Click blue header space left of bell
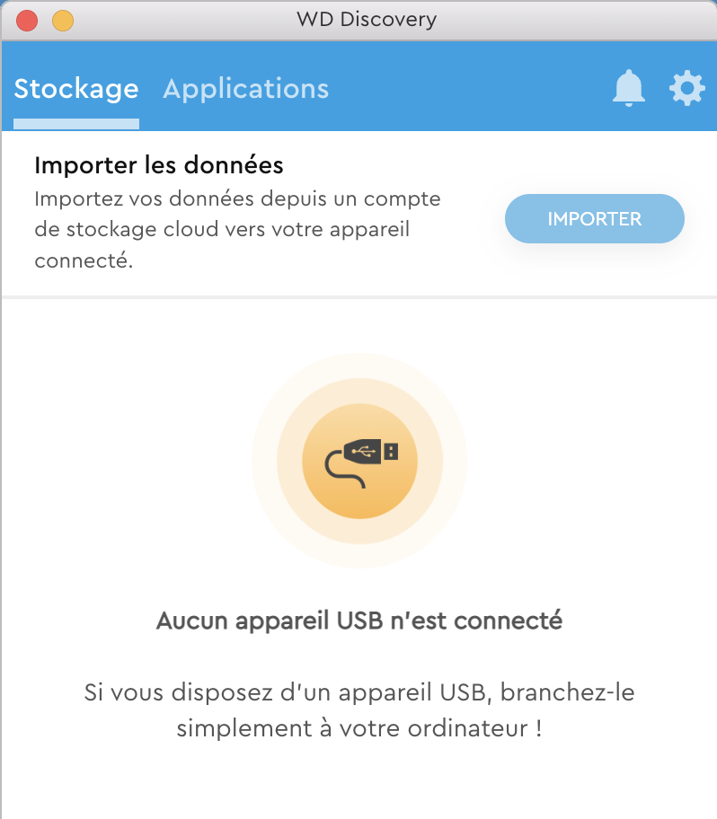This screenshot has width=717, height=819. pos(467,89)
